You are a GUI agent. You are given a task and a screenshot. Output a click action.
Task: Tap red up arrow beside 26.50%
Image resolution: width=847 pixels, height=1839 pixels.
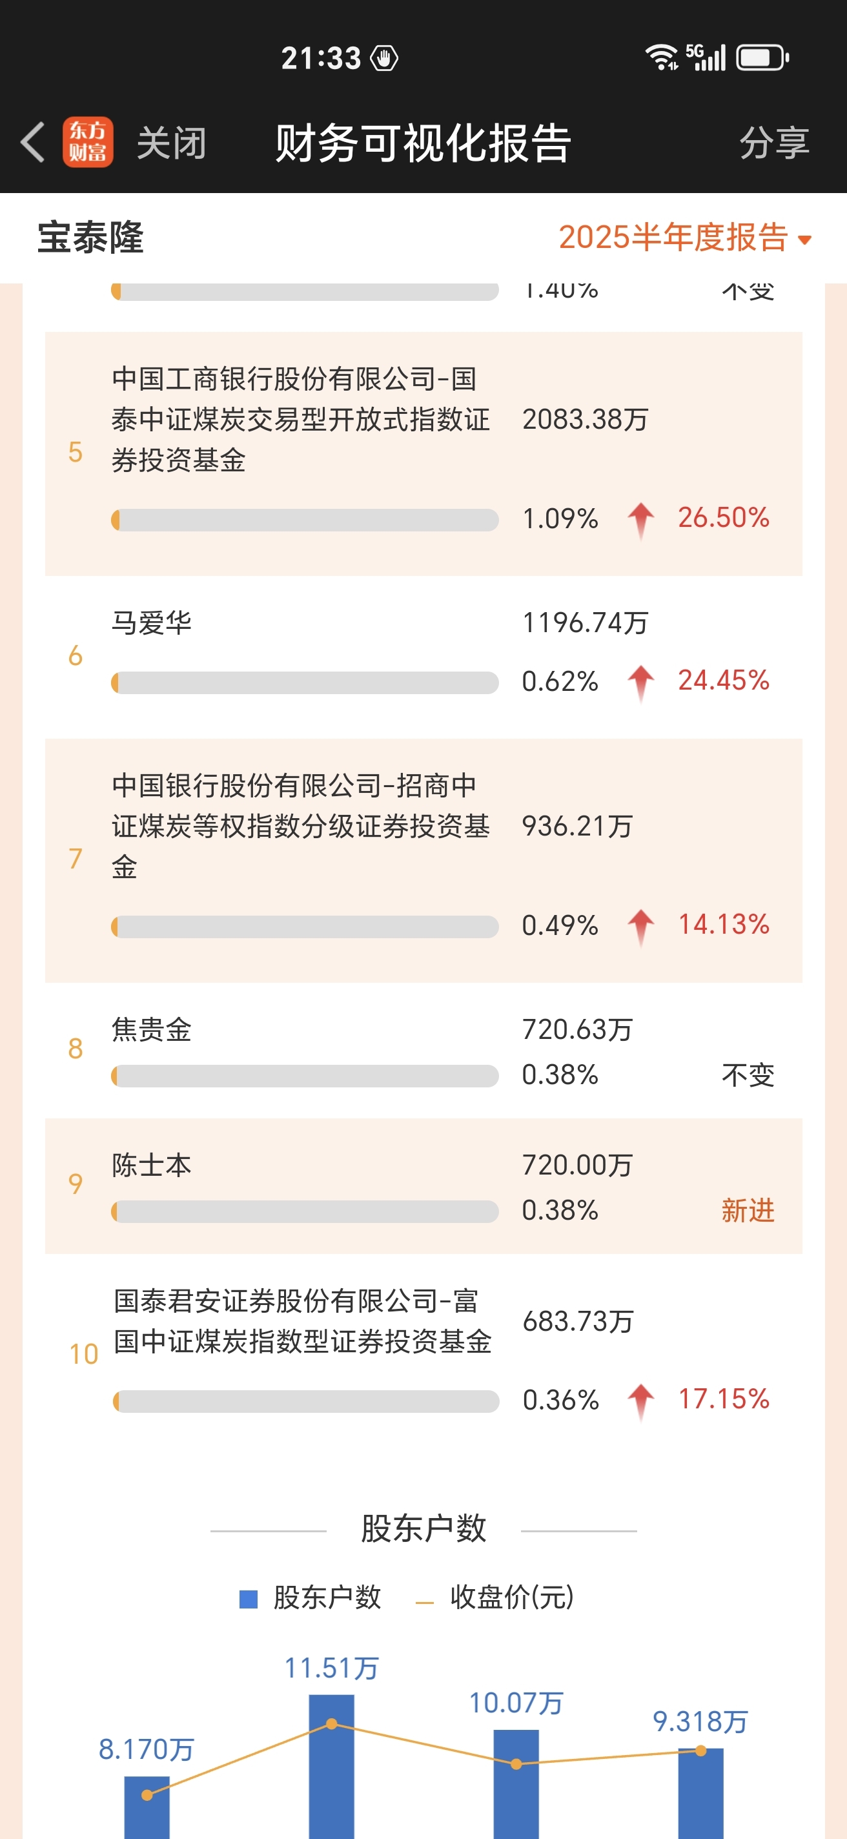coord(641,520)
